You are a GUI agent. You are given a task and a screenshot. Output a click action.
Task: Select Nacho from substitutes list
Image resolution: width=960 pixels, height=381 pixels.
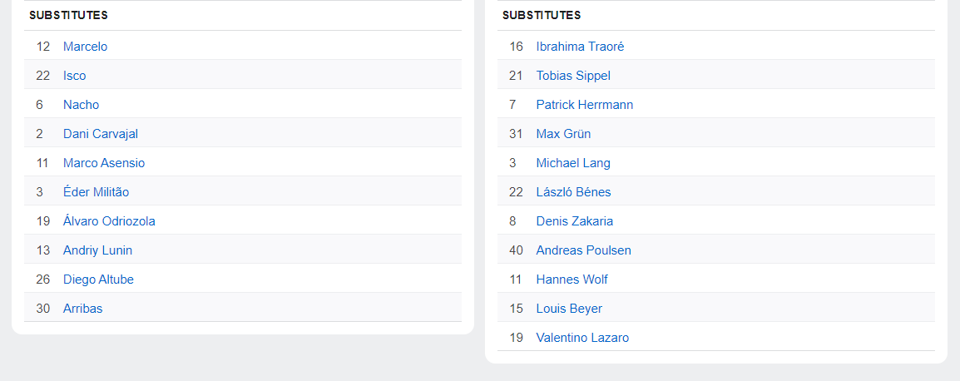click(81, 105)
